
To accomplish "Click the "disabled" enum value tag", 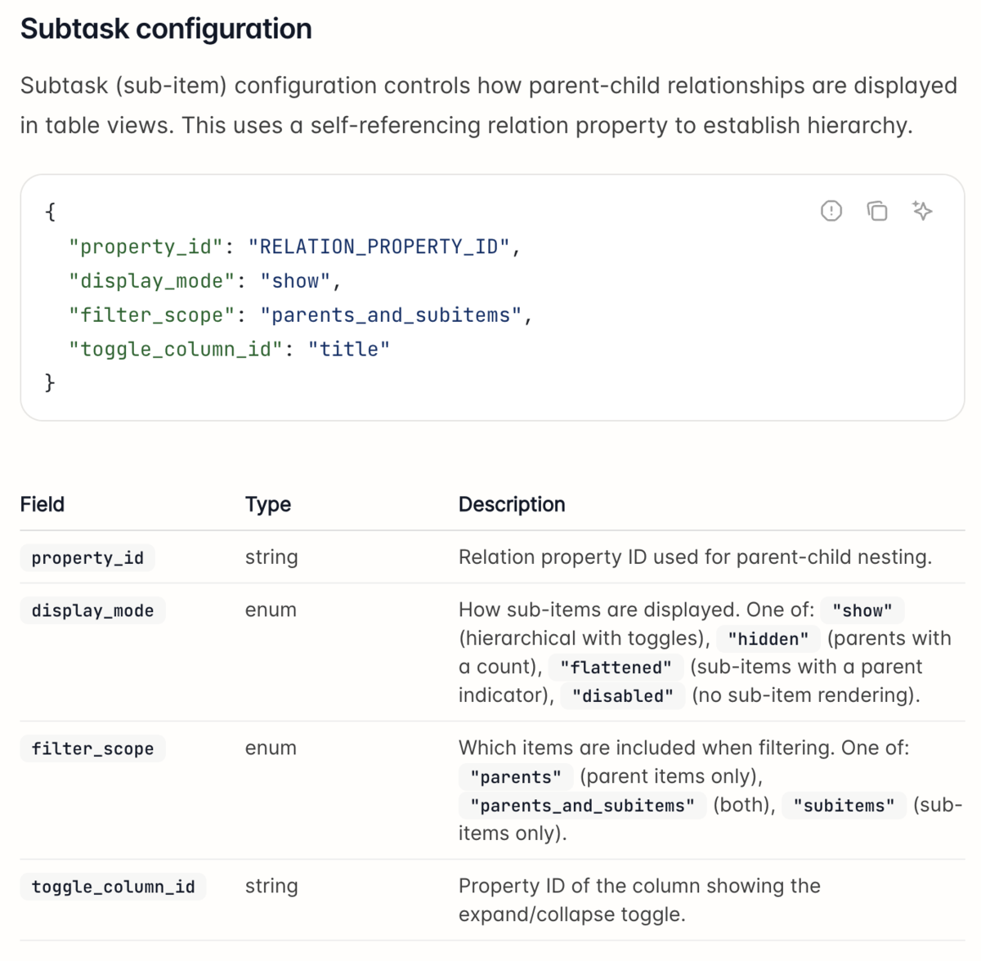I will (x=623, y=696).
